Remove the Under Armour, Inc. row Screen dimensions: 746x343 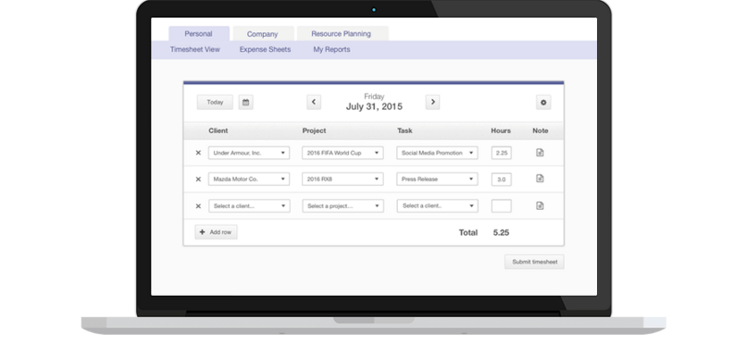(198, 153)
